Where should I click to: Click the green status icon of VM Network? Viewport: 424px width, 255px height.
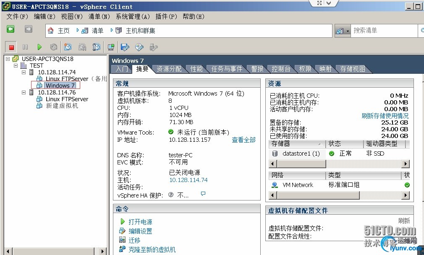coord(407,185)
